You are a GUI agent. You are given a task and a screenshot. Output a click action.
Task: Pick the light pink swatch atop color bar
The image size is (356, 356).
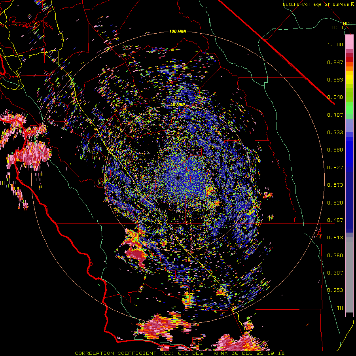349,42
